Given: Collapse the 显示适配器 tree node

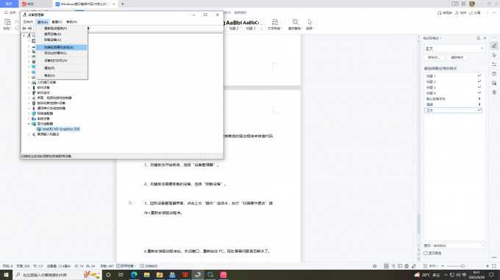Looking at the screenshot, I should tap(29, 124).
